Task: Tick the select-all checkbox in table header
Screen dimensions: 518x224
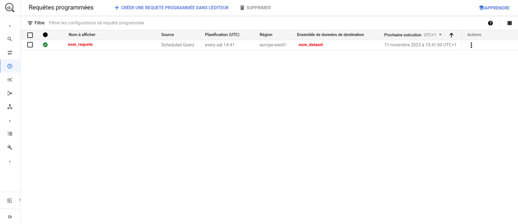Action: click(x=30, y=35)
